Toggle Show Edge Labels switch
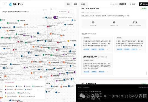 pos(56,17)
